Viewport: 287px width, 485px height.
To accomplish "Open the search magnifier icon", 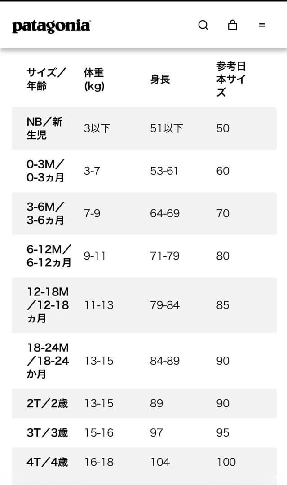I will pos(203,25).
